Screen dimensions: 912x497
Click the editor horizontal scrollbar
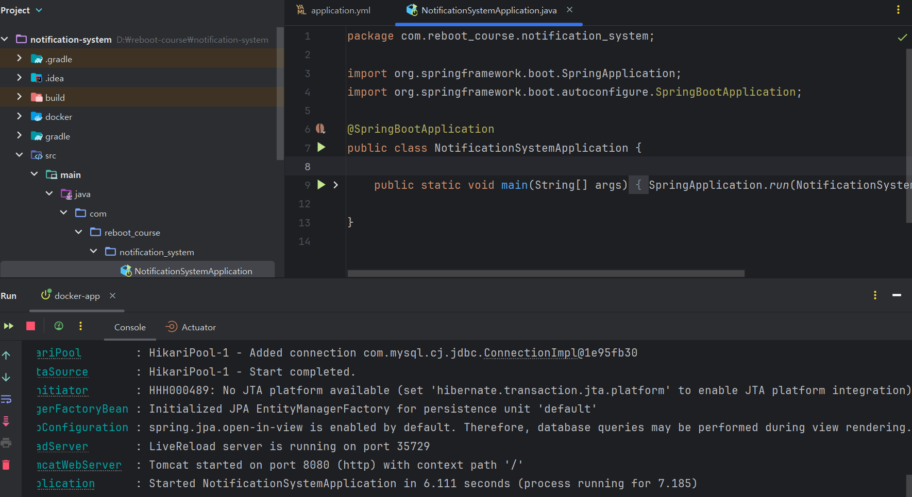(546, 273)
